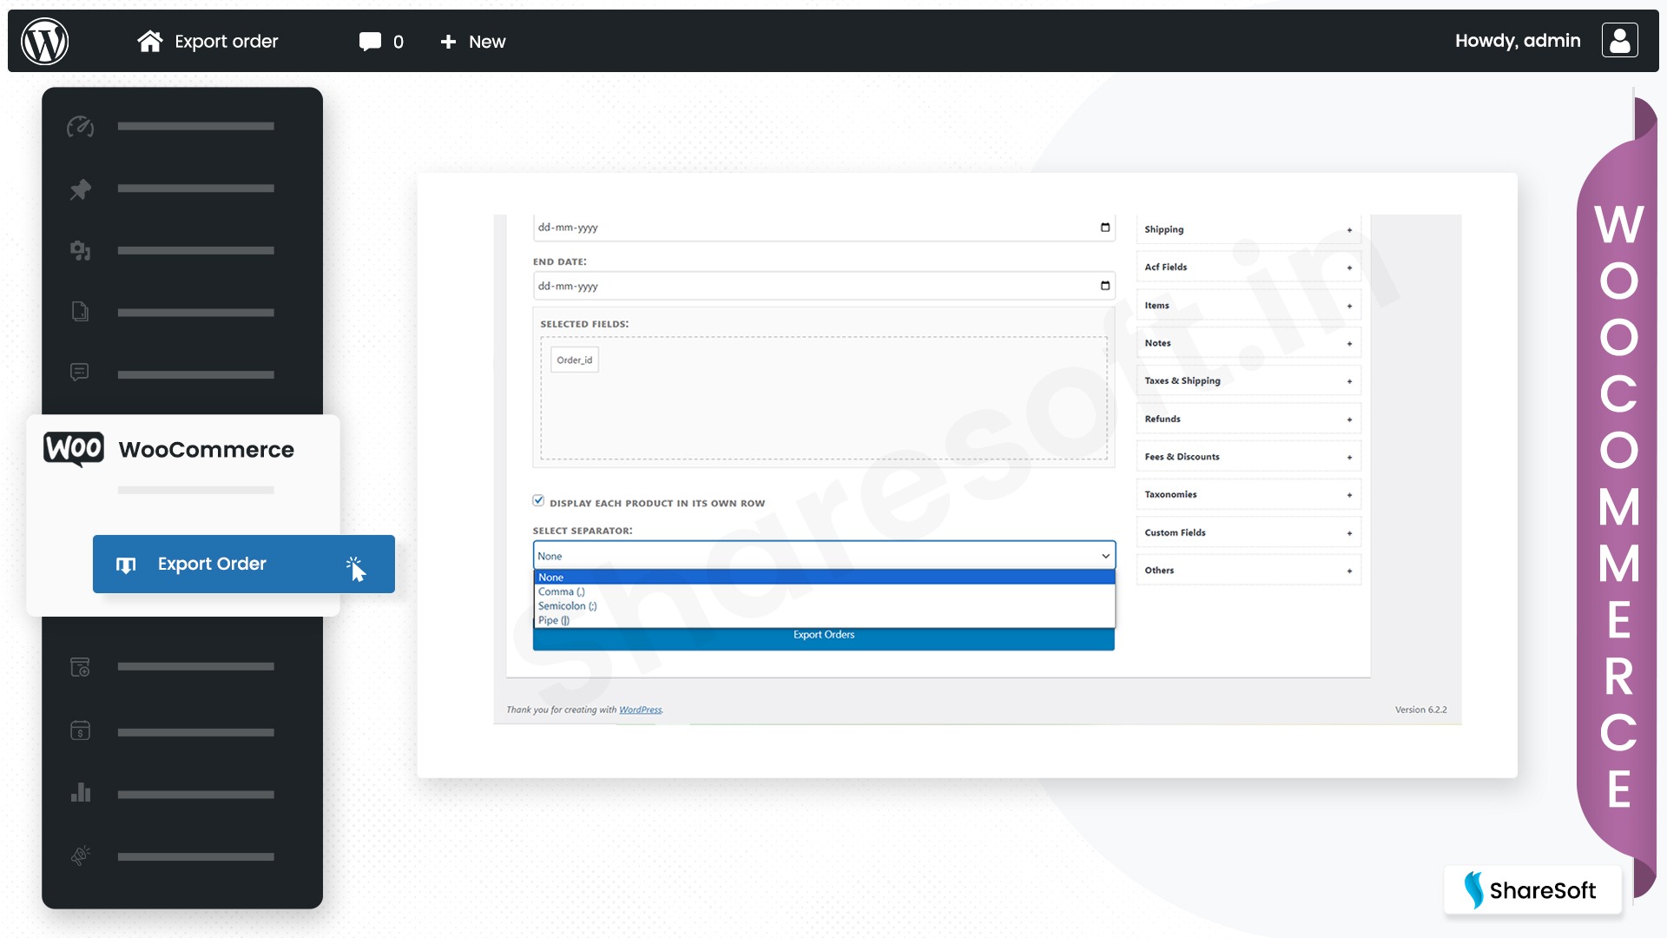Expand the Fees & Discounts section
1667x938 pixels.
coord(1249,457)
